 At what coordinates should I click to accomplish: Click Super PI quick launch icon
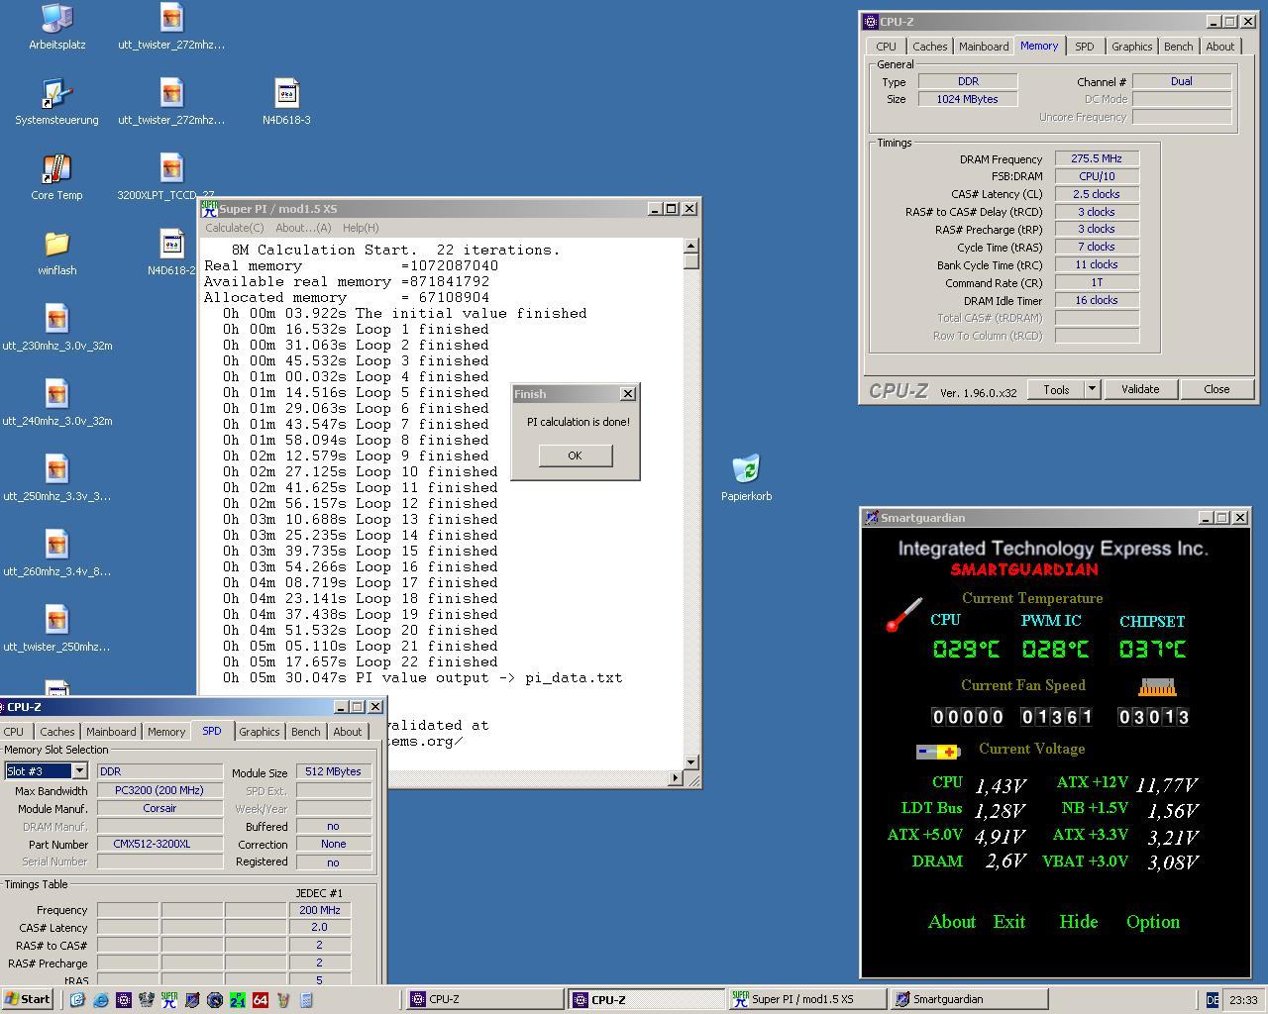pos(169,1000)
